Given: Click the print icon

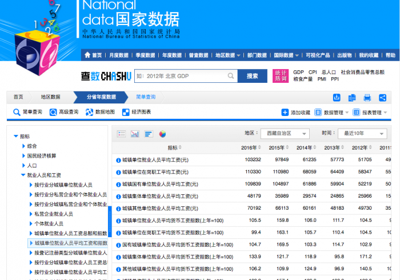Looking at the screenshot, I should click(367, 97).
